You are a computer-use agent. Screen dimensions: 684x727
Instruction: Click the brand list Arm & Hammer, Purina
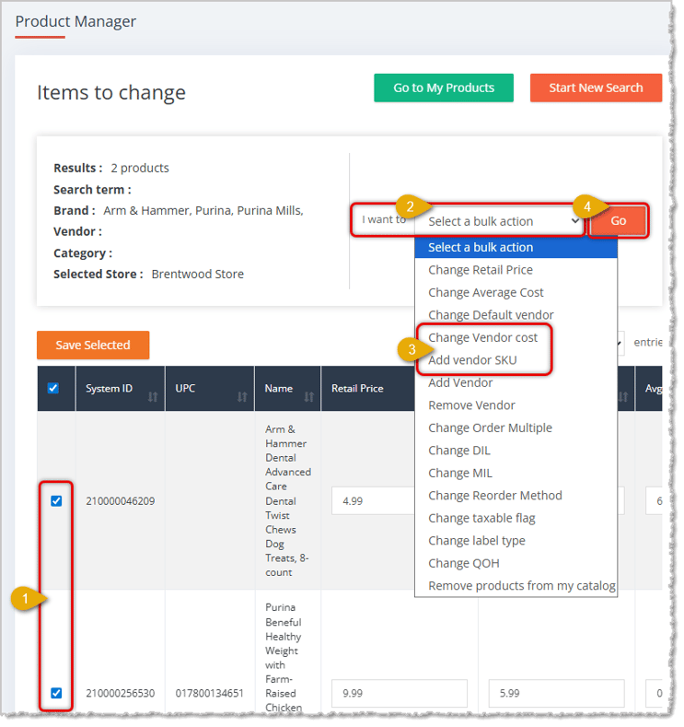[203, 211]
